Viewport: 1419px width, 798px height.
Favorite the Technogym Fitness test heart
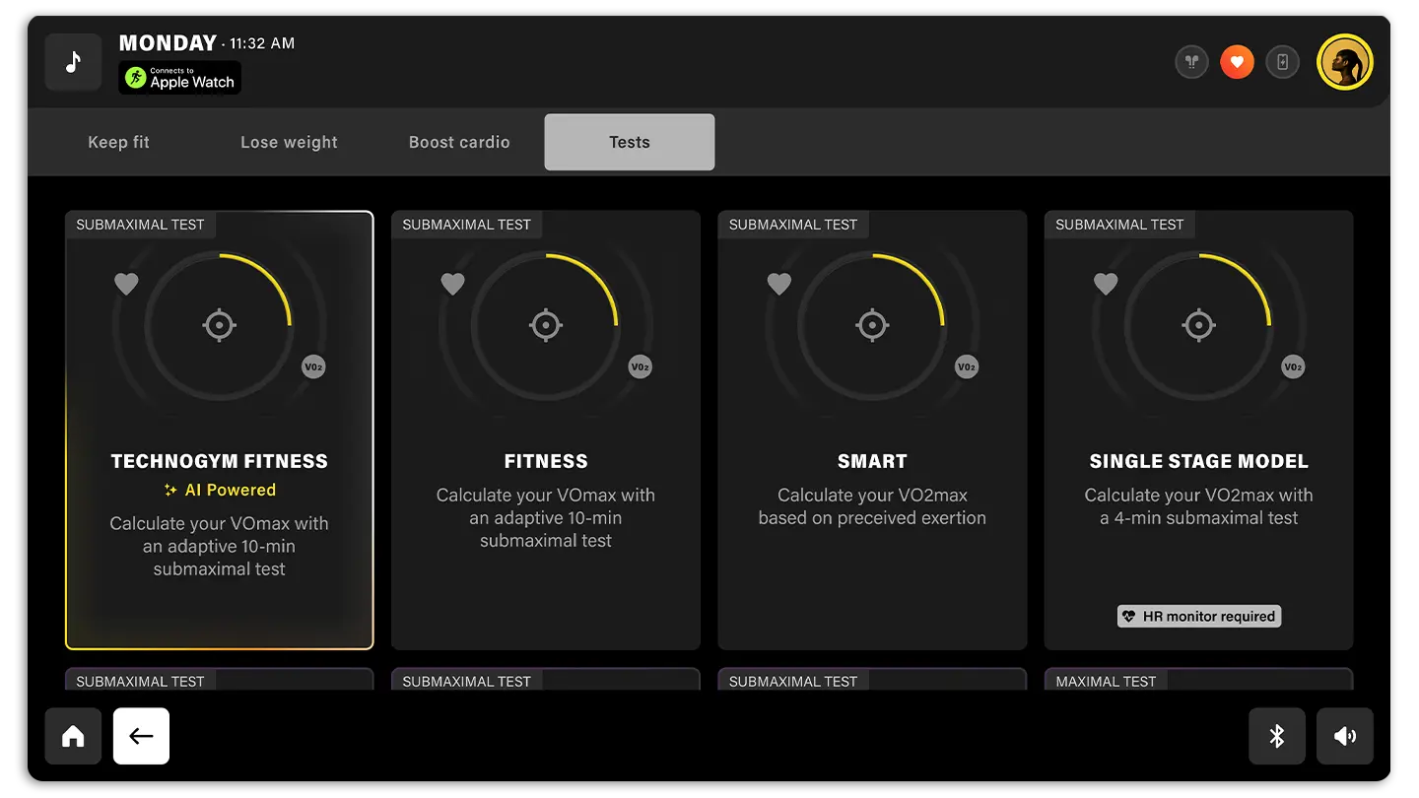pos(126,284)
